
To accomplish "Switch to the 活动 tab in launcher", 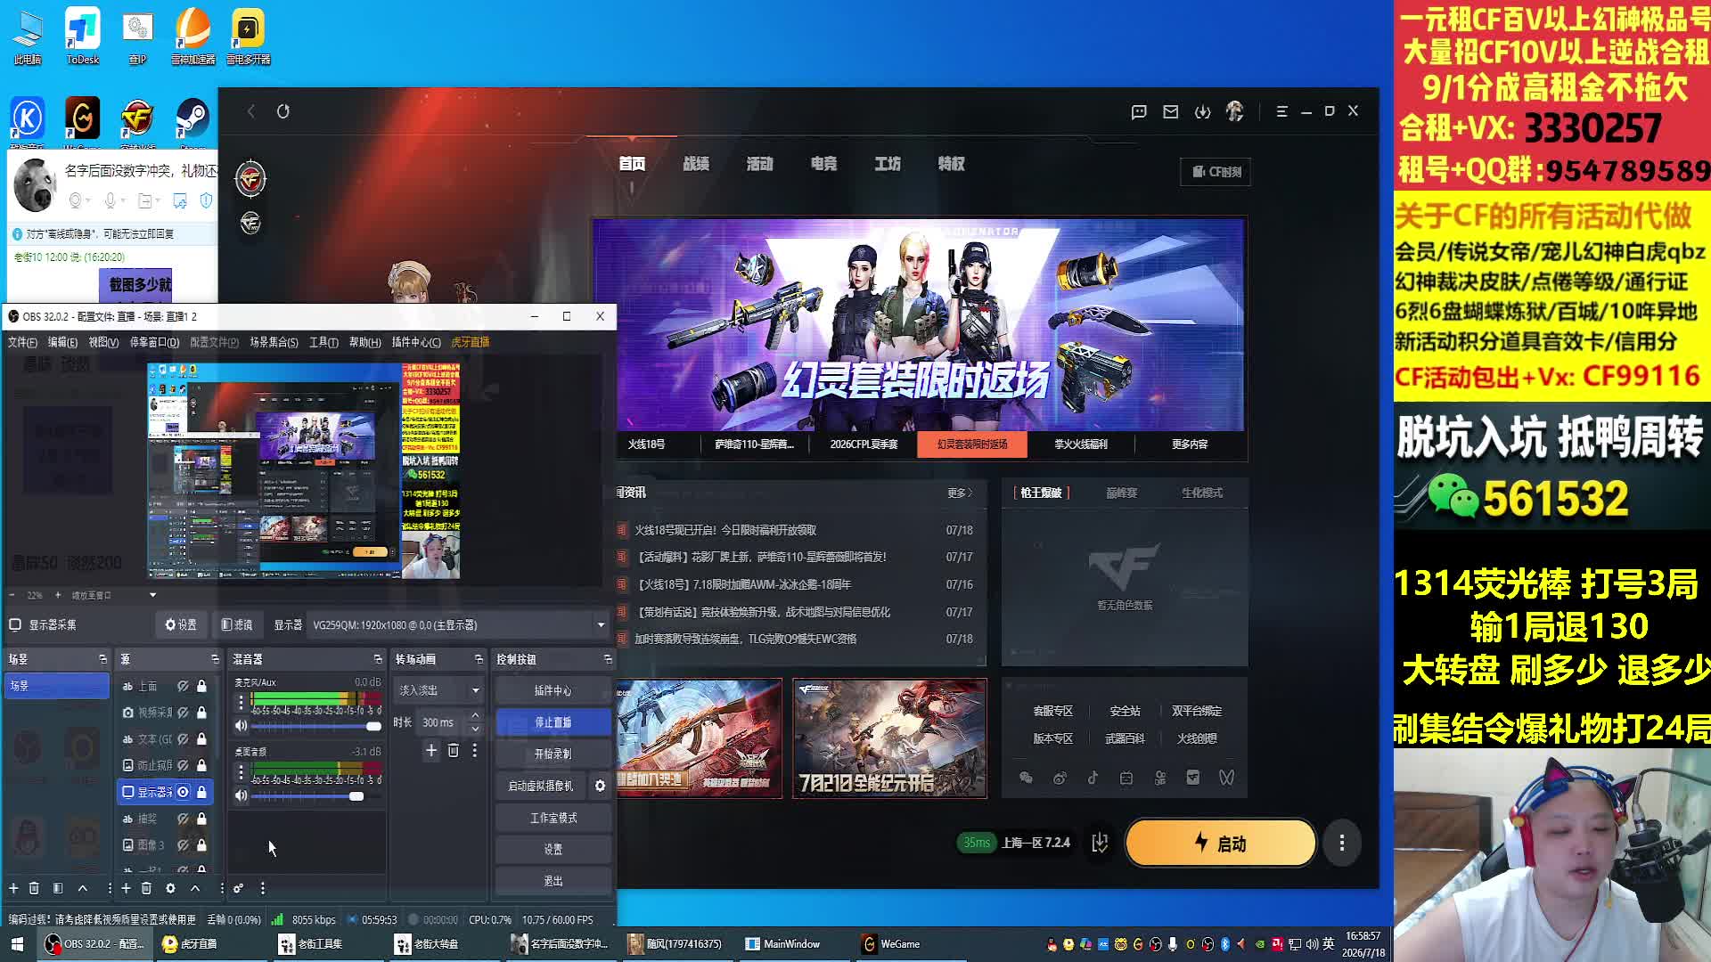I will [x=760, y=164].
